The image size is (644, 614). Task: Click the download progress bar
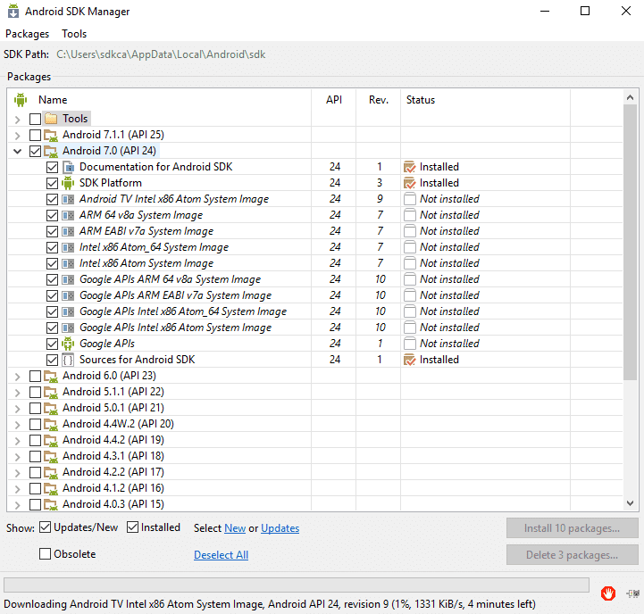tap(297, 585)
